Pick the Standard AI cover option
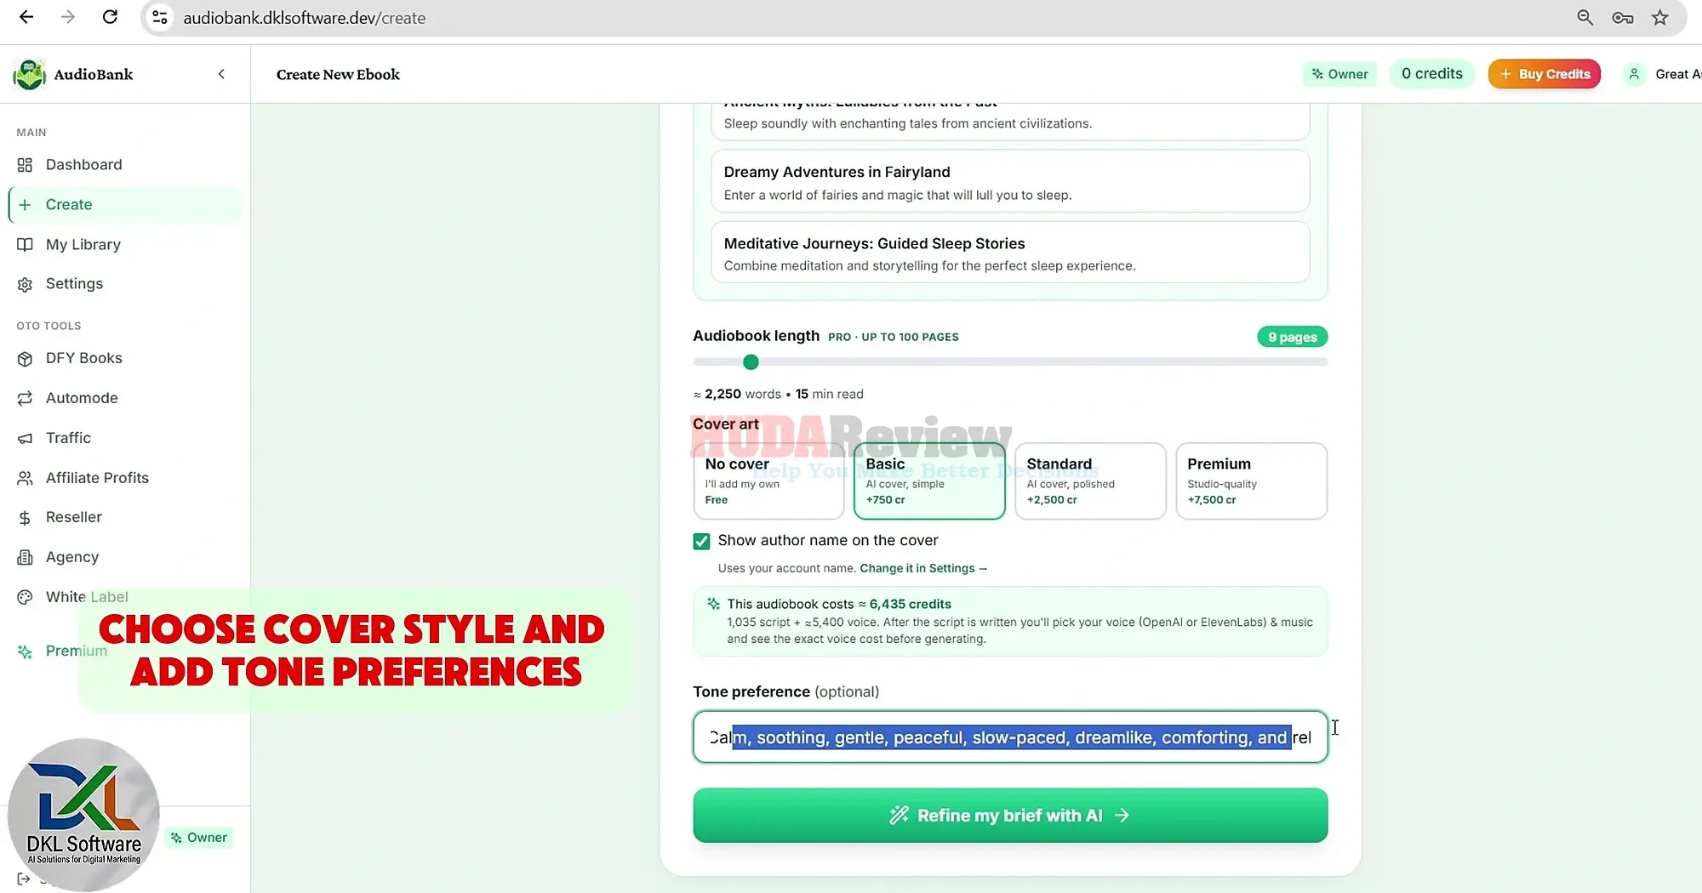This screenshot has height=893, width=1702. coord(1090,481)
